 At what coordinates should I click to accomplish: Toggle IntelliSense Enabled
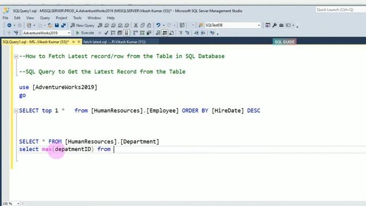click(x=126, y=33)
